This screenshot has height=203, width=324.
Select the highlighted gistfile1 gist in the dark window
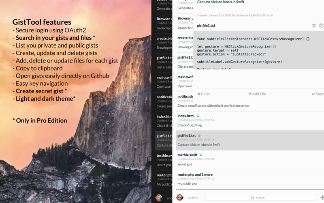[164, 140]
